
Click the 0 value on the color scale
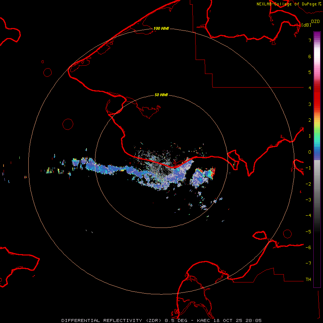pyautogui.click(x=310, y=152)
